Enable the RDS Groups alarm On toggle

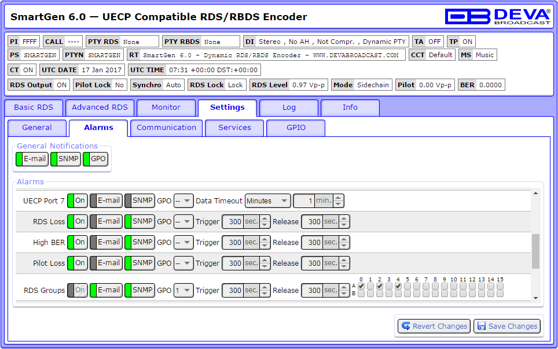78,290
